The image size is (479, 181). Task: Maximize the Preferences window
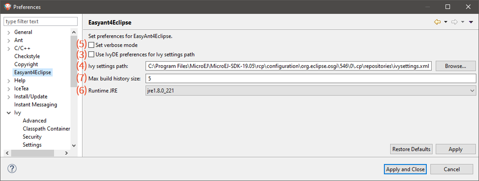click(x=448, y=7)
